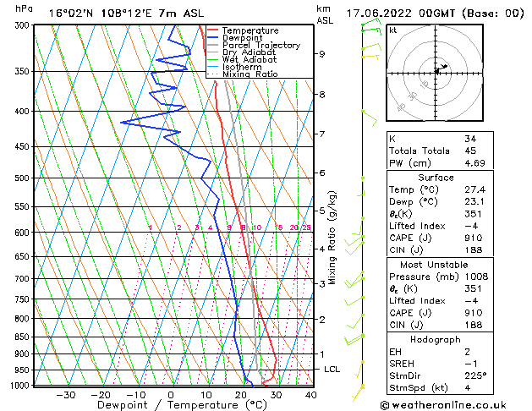Select the 350 hPa pressure level label

point(24,71)
